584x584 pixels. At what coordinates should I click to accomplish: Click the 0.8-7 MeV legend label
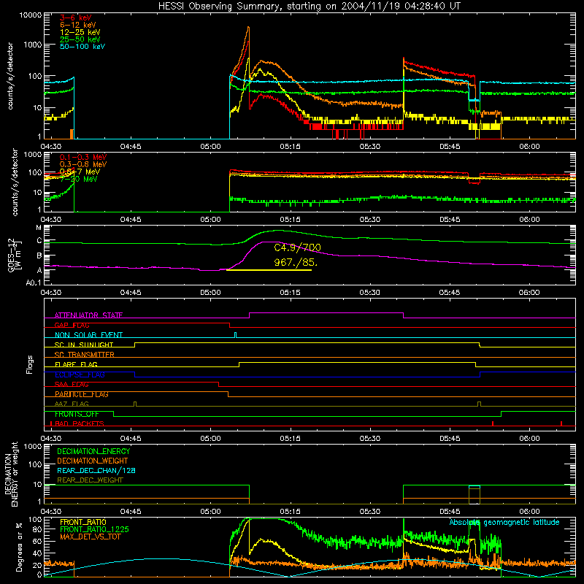[x=80, y=172]
